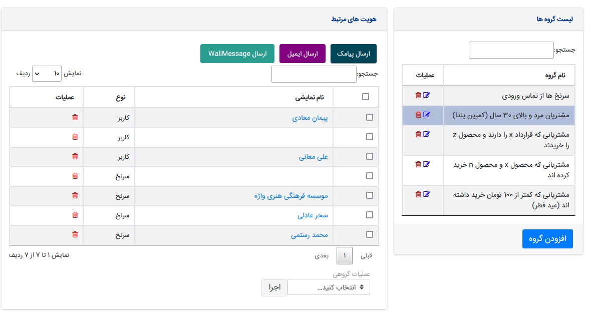Click the 'ارسال پیامک' button
This screenshot has height=317, width=589.
click(x=353, y=54)
